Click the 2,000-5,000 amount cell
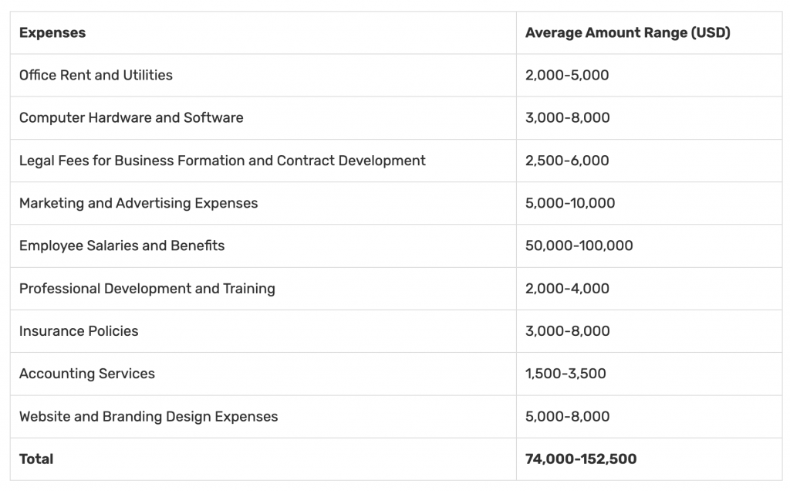Screen dimensions: 790x491 (567, 76)
